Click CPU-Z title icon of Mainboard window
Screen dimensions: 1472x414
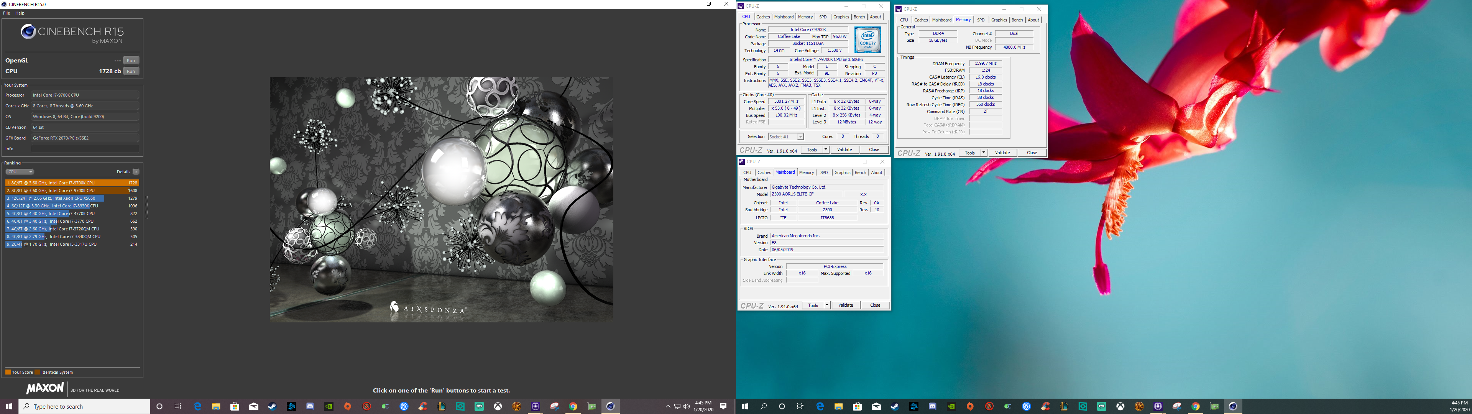(742, 162)
